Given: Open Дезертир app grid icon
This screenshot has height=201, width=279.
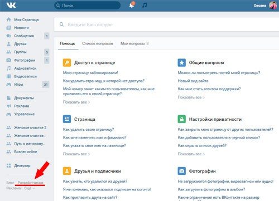Looking at the screenshot, I should coord(8,165).
